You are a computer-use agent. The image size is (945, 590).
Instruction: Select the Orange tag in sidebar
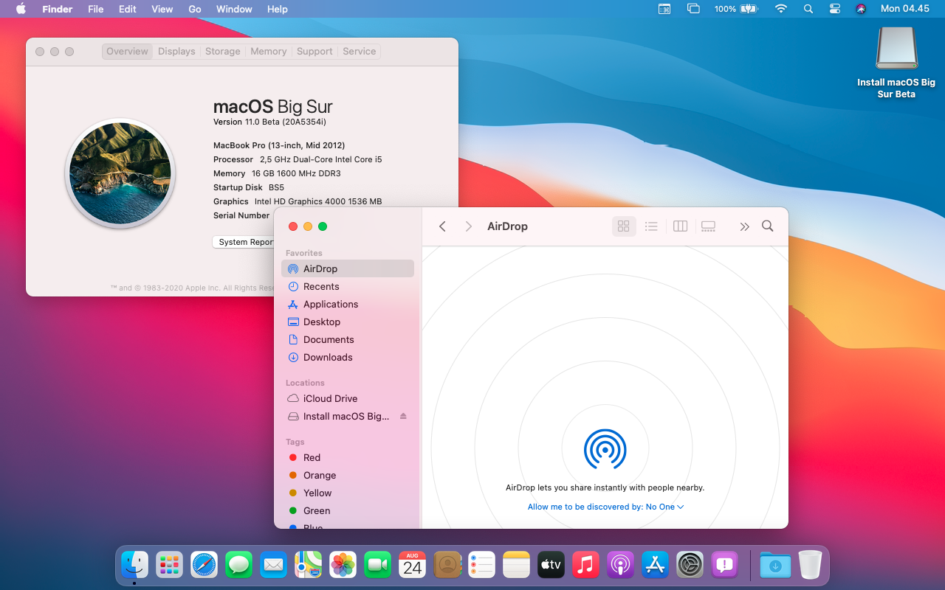(348, 475)
